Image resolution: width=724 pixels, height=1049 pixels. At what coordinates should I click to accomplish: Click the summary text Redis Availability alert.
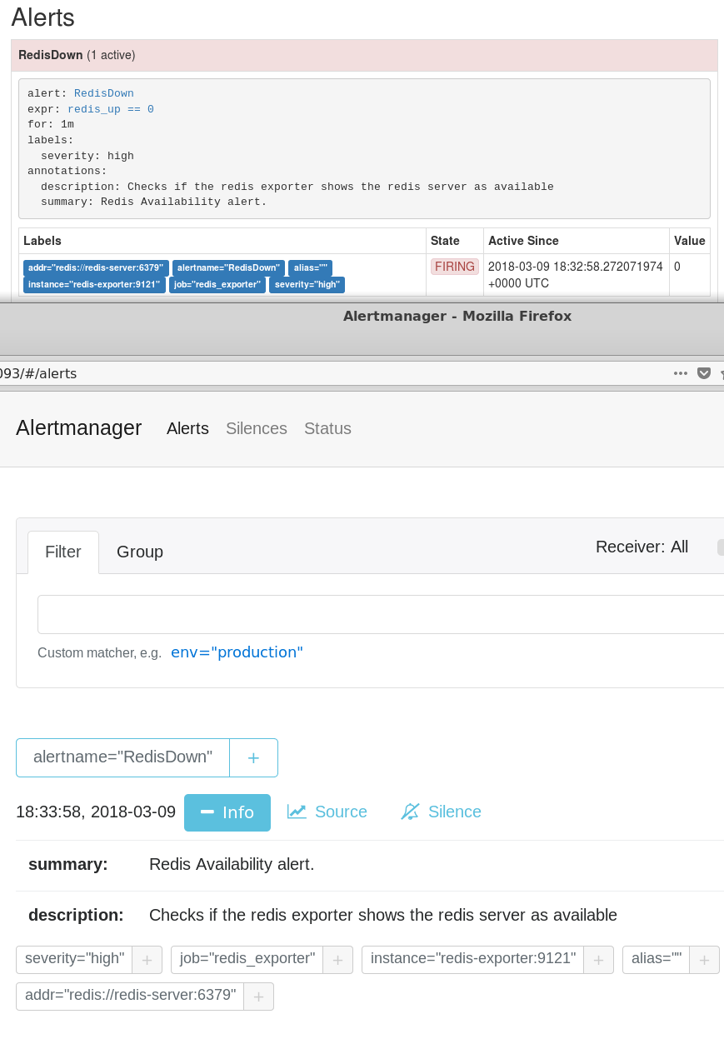(232, 864)
